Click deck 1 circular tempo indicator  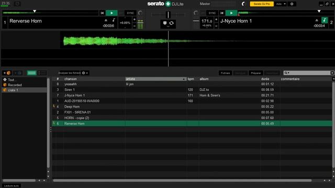tap(140, 13)
